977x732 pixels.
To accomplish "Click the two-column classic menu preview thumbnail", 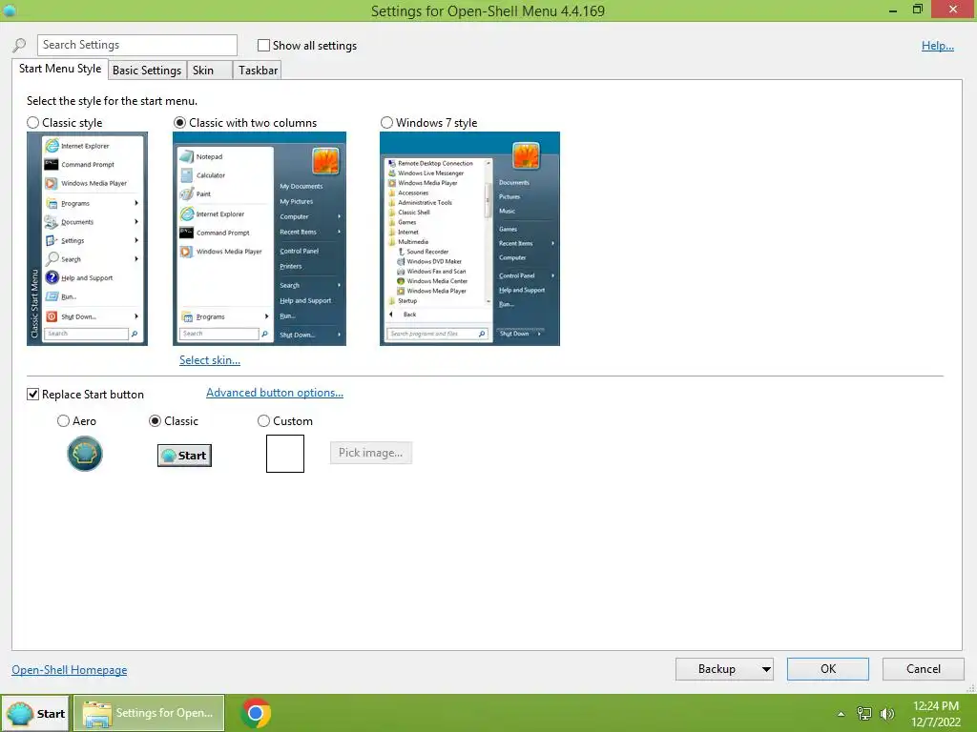I will [x=260, y=238].
